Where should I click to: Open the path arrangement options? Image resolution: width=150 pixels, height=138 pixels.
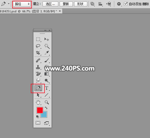point(109,4)
